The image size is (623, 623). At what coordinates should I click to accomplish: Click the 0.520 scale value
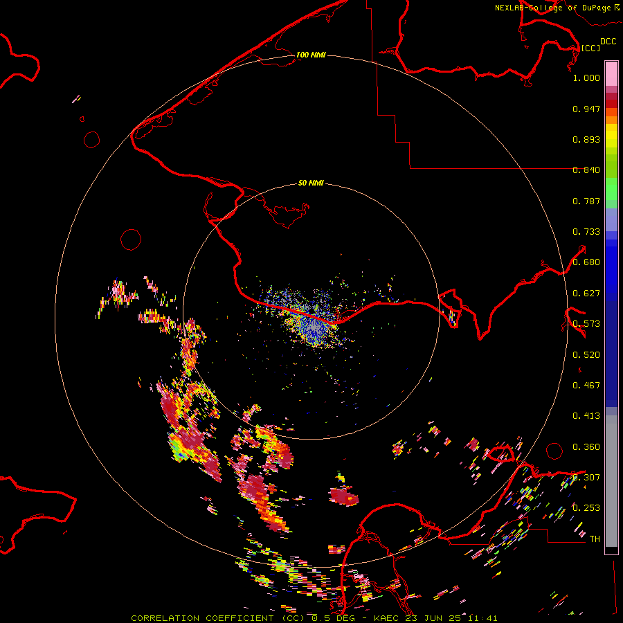(x=586, y=355)
